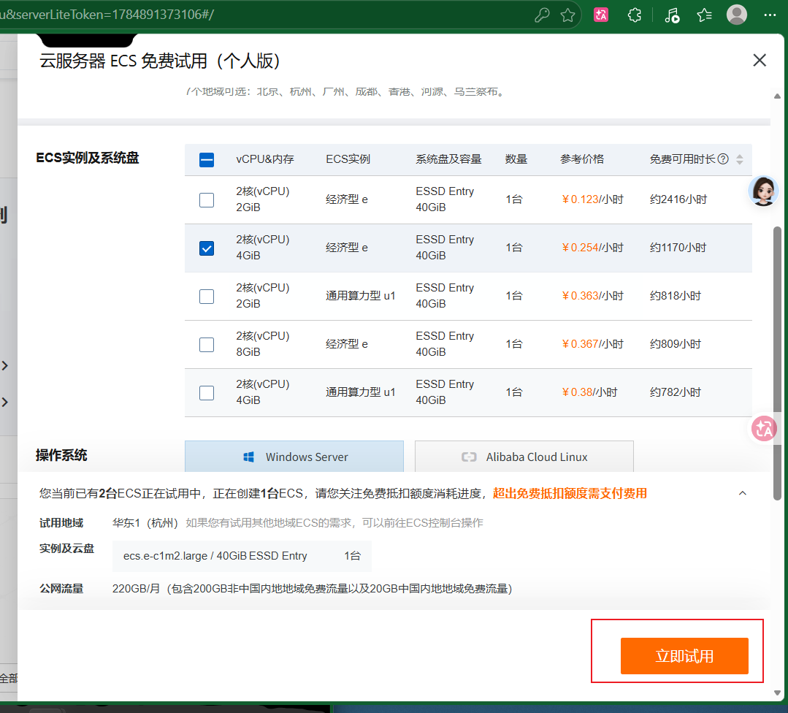Click the ¥0.367/小时 price cell
Viewport: 788px width, 713px height.
pyautogui.click(x=592, y=344)
